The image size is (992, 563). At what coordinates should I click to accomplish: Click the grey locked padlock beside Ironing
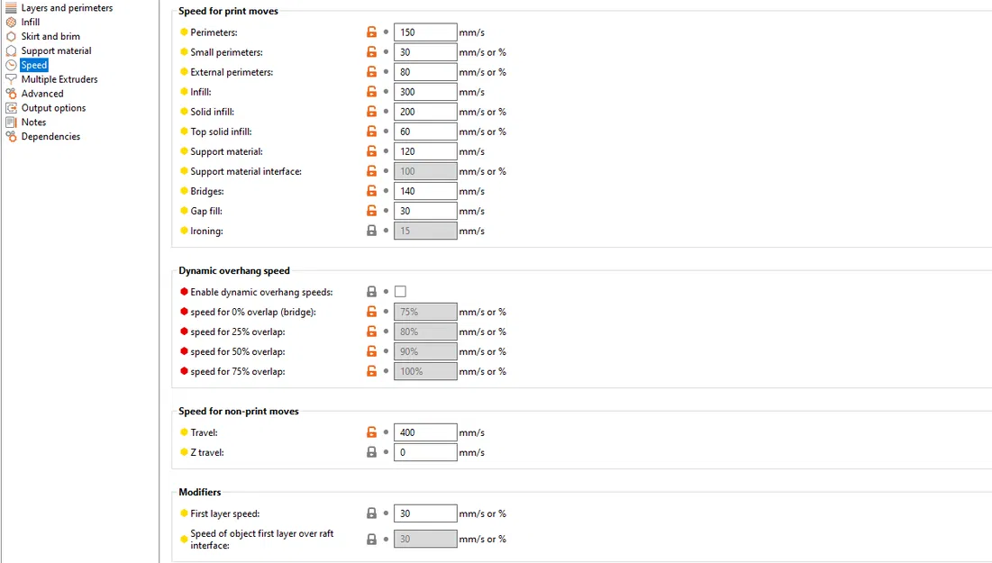pos(371,231)
